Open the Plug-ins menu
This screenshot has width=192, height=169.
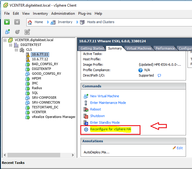[x=85, y=14]
